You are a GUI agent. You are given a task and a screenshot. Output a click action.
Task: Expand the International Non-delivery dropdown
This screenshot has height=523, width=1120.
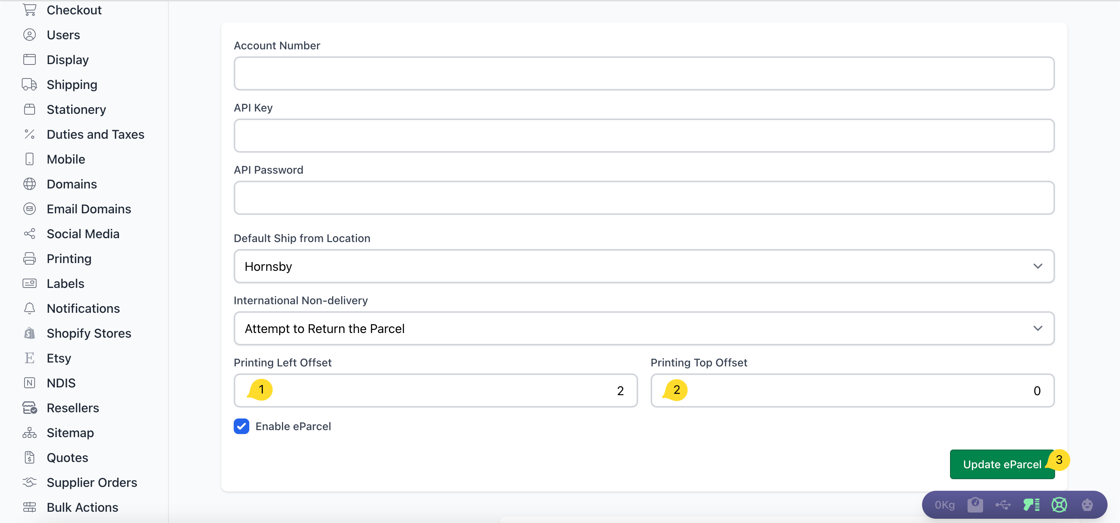(644, 328)
